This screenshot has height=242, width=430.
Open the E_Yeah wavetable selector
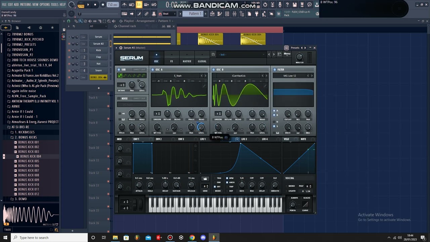click(178, 76)
